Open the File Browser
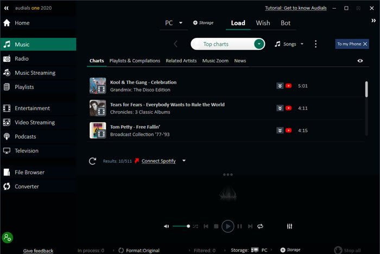Screen dimensions: 380x254 point(38,173)
